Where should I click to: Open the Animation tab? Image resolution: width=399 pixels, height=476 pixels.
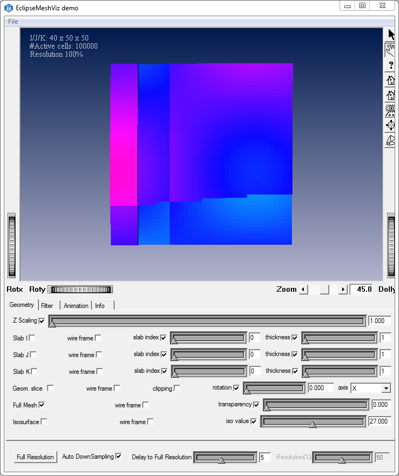click(76, 306)
